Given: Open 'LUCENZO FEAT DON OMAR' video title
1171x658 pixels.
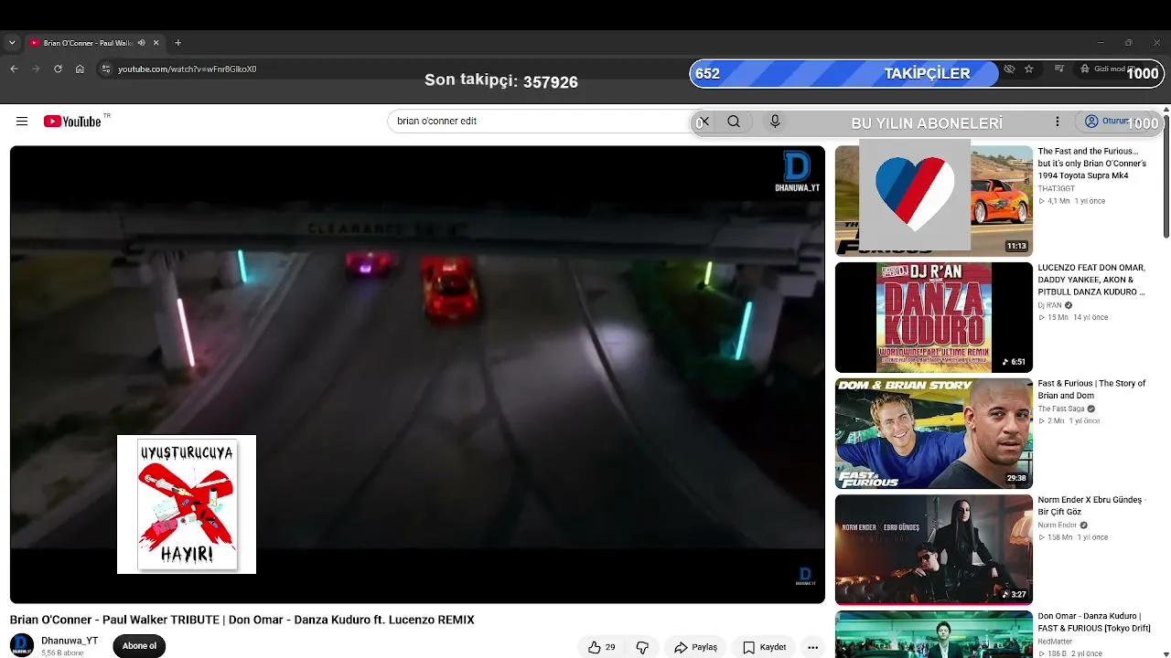Looking at the screenshot, I should pos(1091,280).
